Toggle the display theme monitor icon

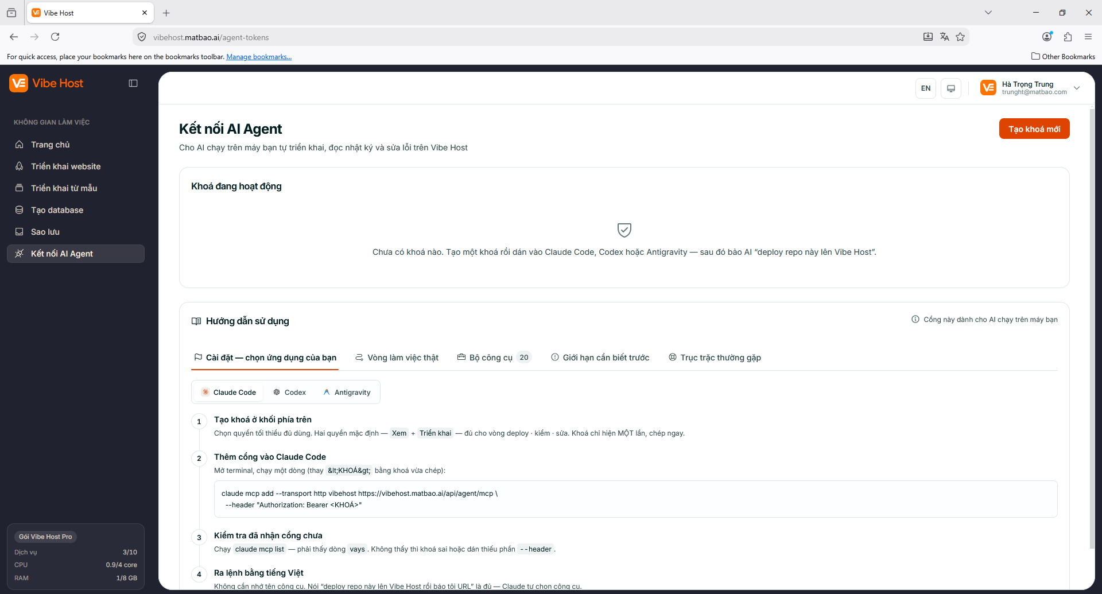[951, 88]
